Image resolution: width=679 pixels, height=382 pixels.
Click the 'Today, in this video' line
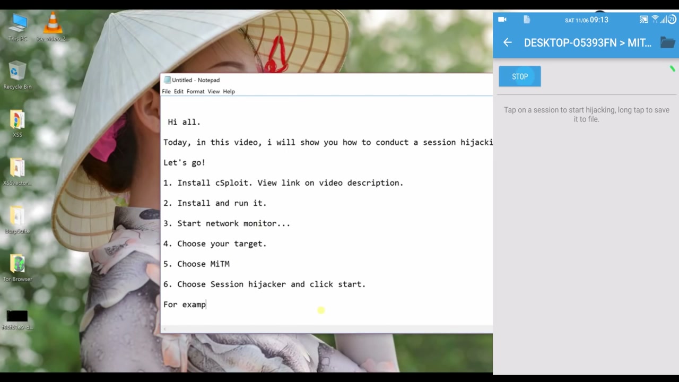click(x=328, y=142)
